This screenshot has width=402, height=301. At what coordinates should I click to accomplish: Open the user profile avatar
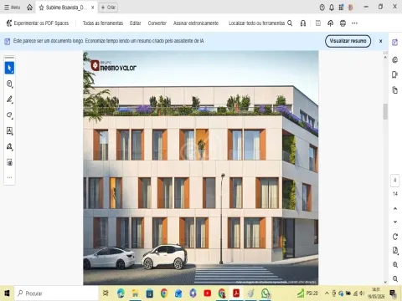[351, 8]
